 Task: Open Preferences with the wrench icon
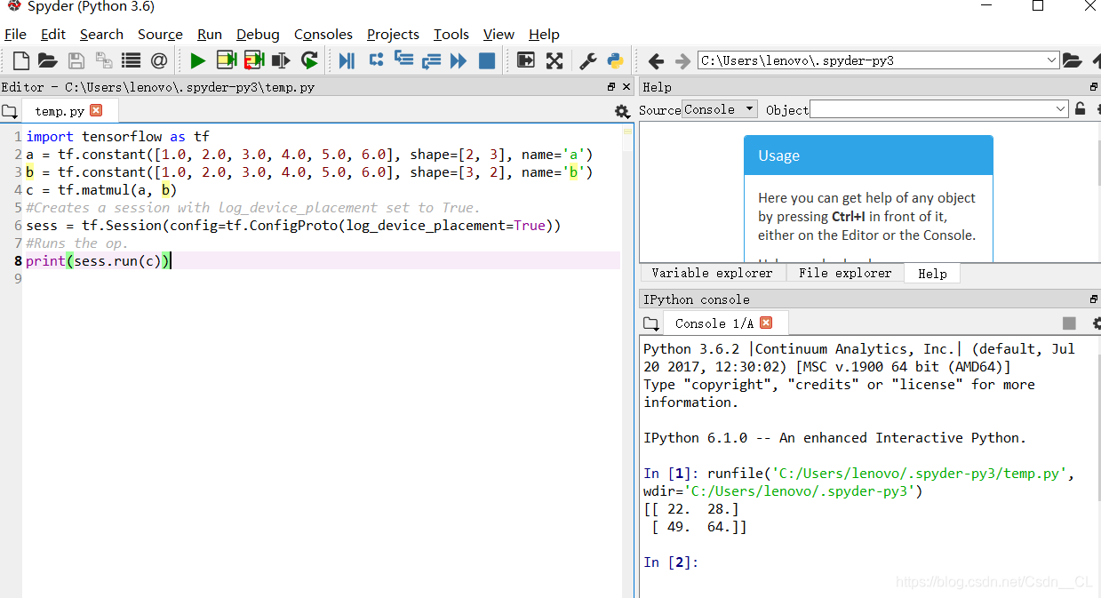pos(588,60)
